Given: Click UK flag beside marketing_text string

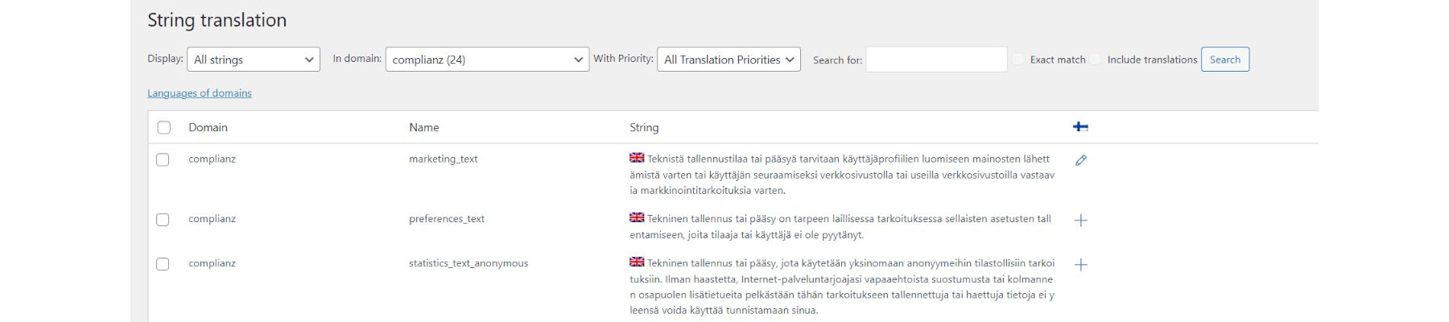Looking at the screenshot, I should [x=637, y=158].
